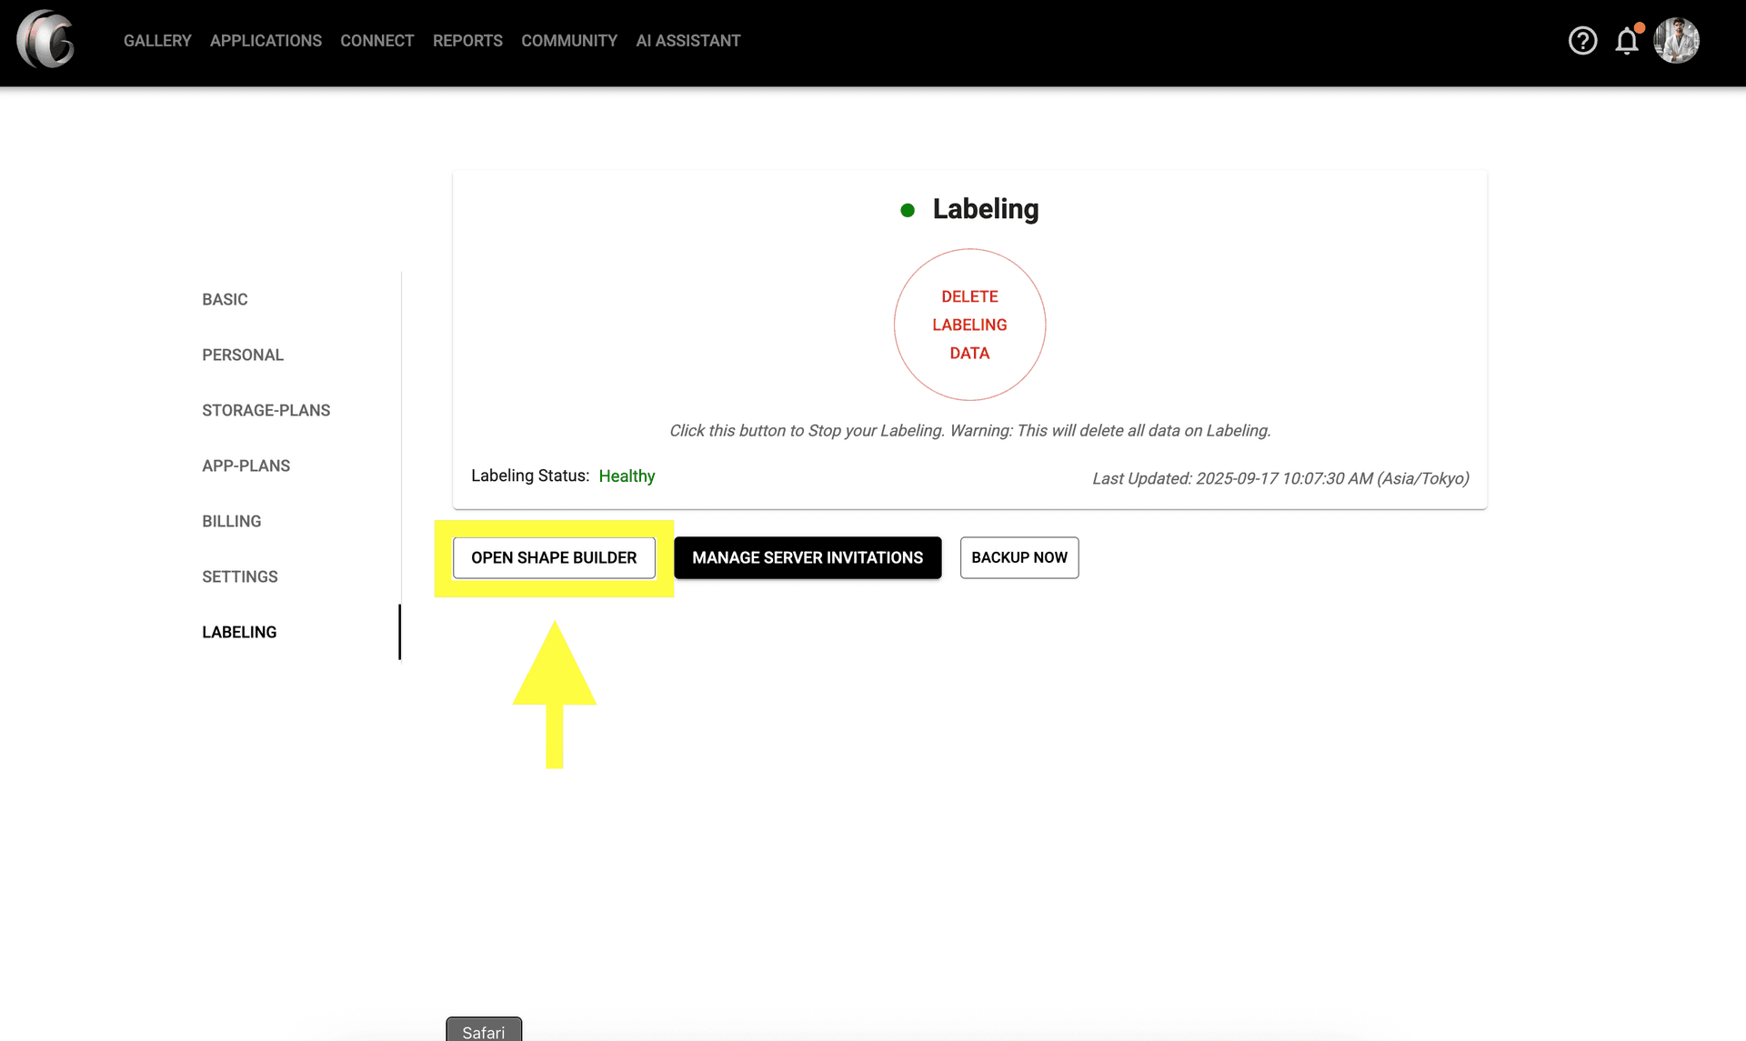Open the Settings sidebar tab

pos(239,576)
